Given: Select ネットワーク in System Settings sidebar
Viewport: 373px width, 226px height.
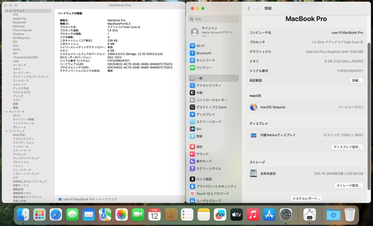Looking at the screenshot, I should [213, 61].
